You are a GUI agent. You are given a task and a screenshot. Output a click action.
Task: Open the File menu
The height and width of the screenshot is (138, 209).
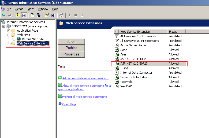tap(9, 9)
